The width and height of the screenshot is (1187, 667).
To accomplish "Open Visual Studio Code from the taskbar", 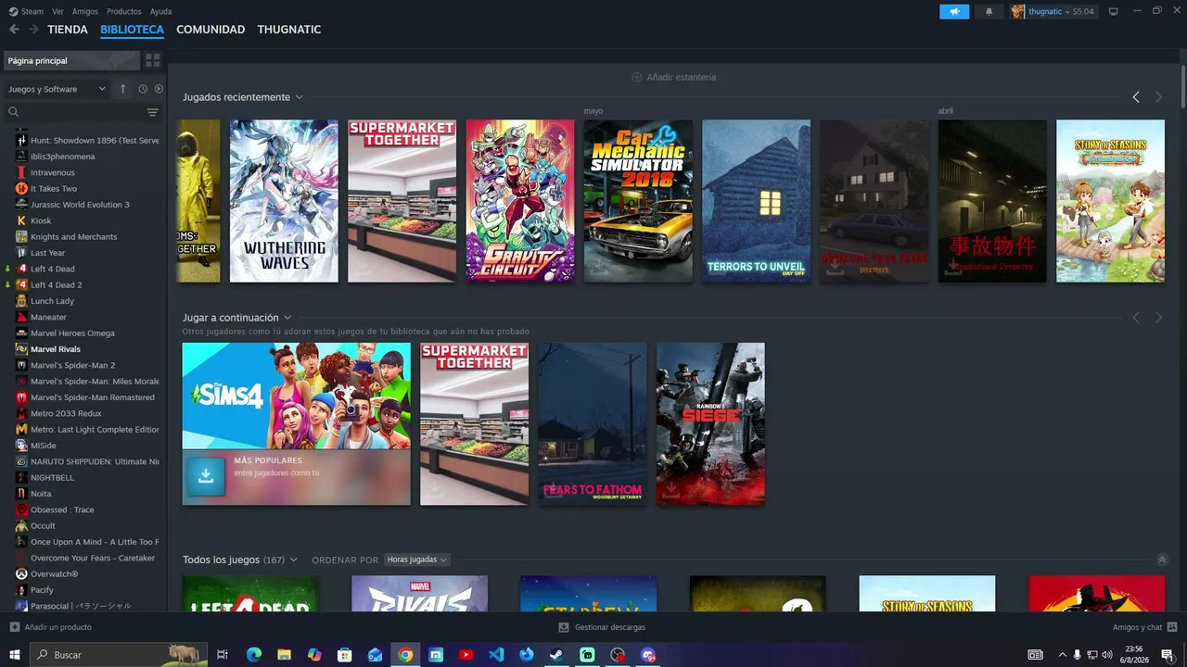I will point(496,655).
